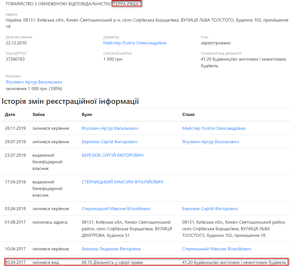
Task: Click the Стало column header
Action: (x=188, y=115)
